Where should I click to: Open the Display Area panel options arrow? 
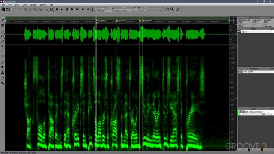pos(271,18)
